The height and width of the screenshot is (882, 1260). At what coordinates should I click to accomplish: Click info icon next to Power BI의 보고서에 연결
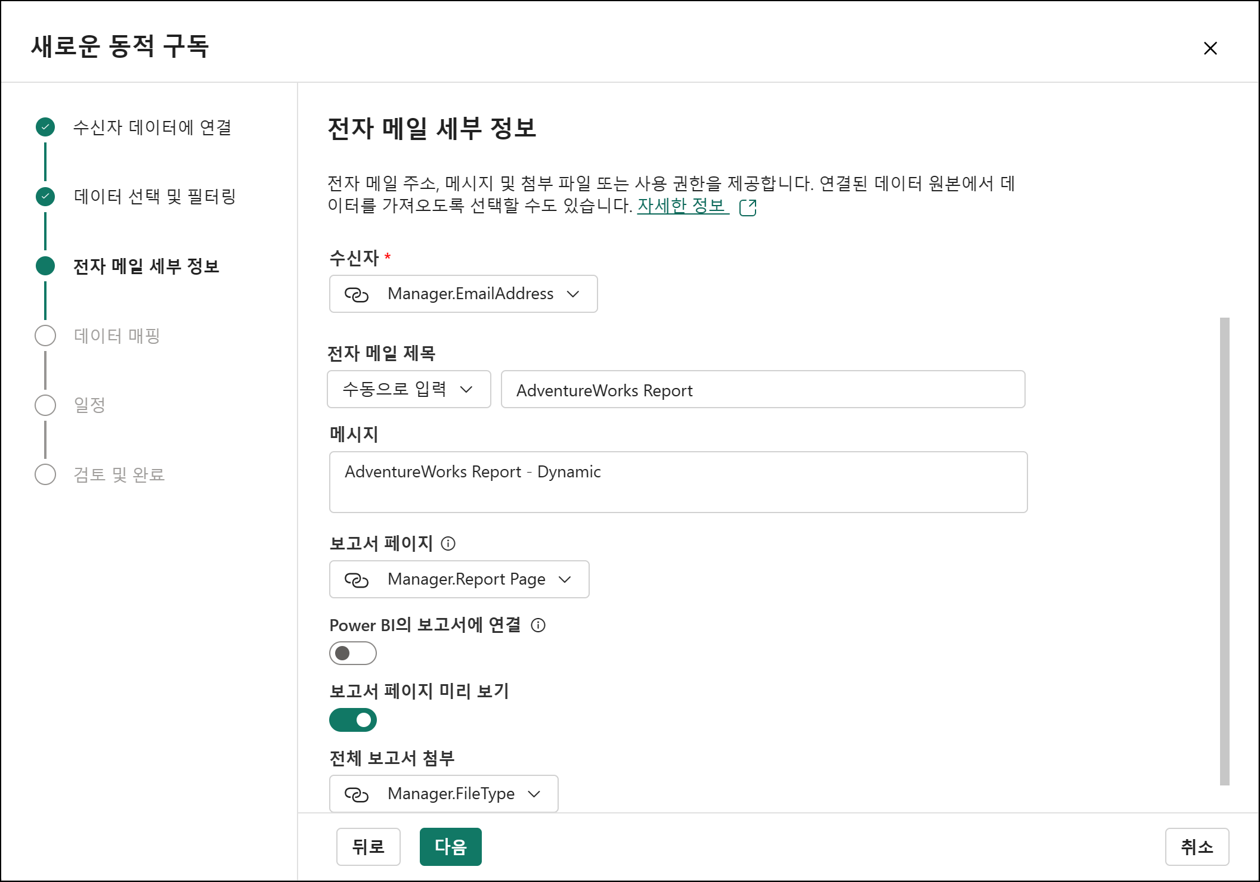(x=538, y=625)
